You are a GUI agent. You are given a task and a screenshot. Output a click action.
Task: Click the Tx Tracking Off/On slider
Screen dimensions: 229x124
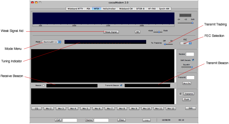tap(168, 44)
